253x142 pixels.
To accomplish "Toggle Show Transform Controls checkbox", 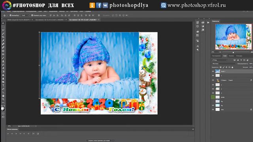I will (32, 15).
